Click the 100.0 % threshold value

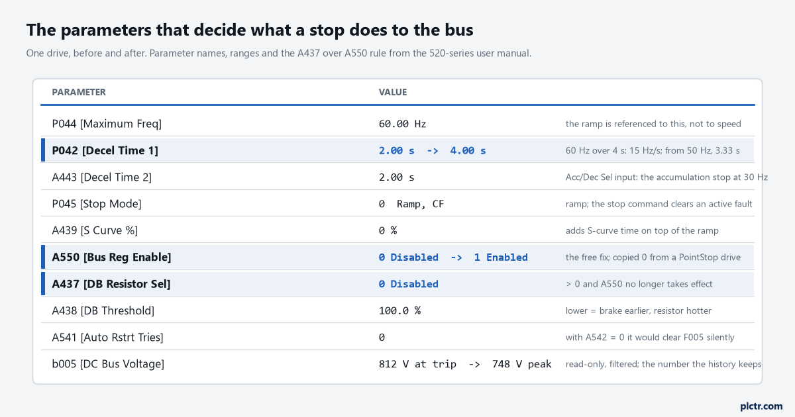pos(399,310)
